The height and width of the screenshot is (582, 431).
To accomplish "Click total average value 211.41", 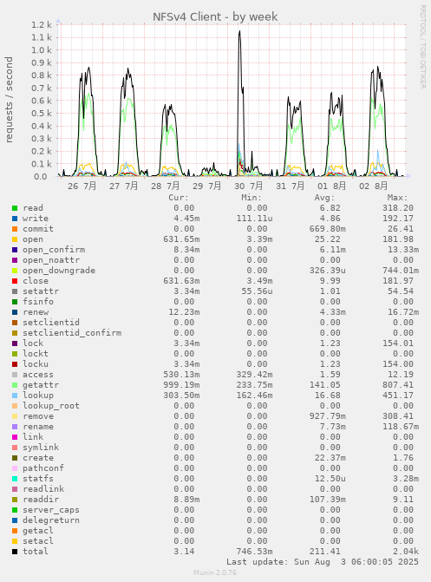I will pyautogui.click(x=325, y=552).
